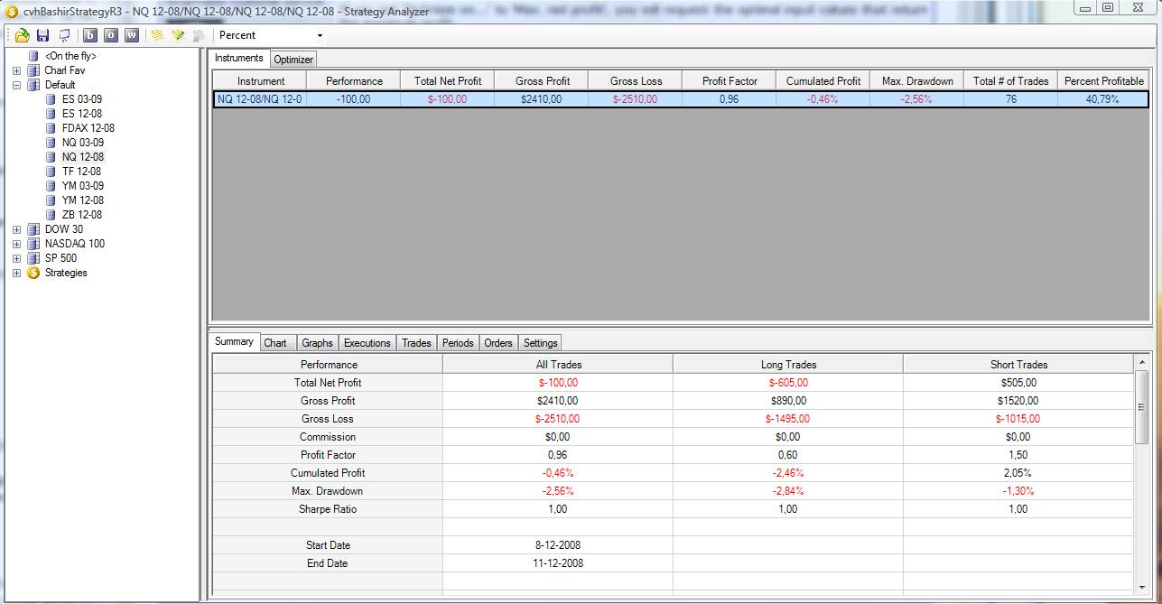Click the Sharpe Ratio row label
This screenshot has width=1162, height=604.
tap(328, 509)
